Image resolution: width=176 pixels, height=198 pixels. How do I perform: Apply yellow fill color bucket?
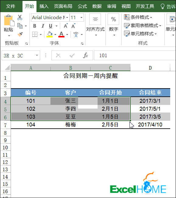pos(50,34)
